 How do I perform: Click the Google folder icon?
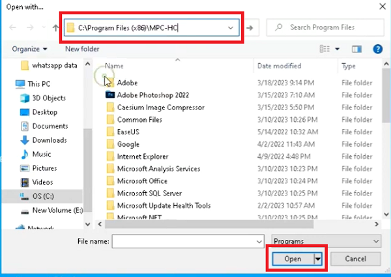[110, 144]
